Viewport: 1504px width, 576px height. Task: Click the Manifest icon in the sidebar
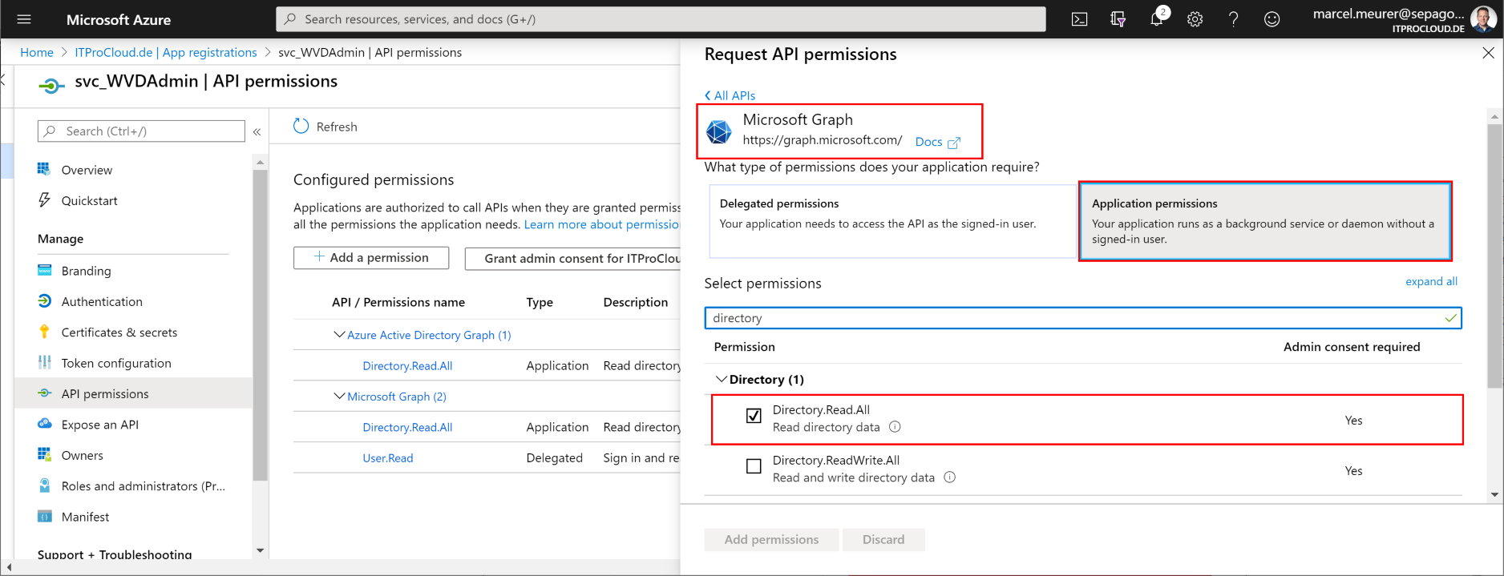click(x=44, y=516)
